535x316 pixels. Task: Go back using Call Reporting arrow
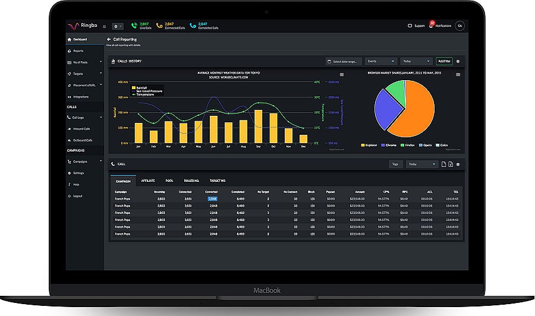tap(109, 39)
